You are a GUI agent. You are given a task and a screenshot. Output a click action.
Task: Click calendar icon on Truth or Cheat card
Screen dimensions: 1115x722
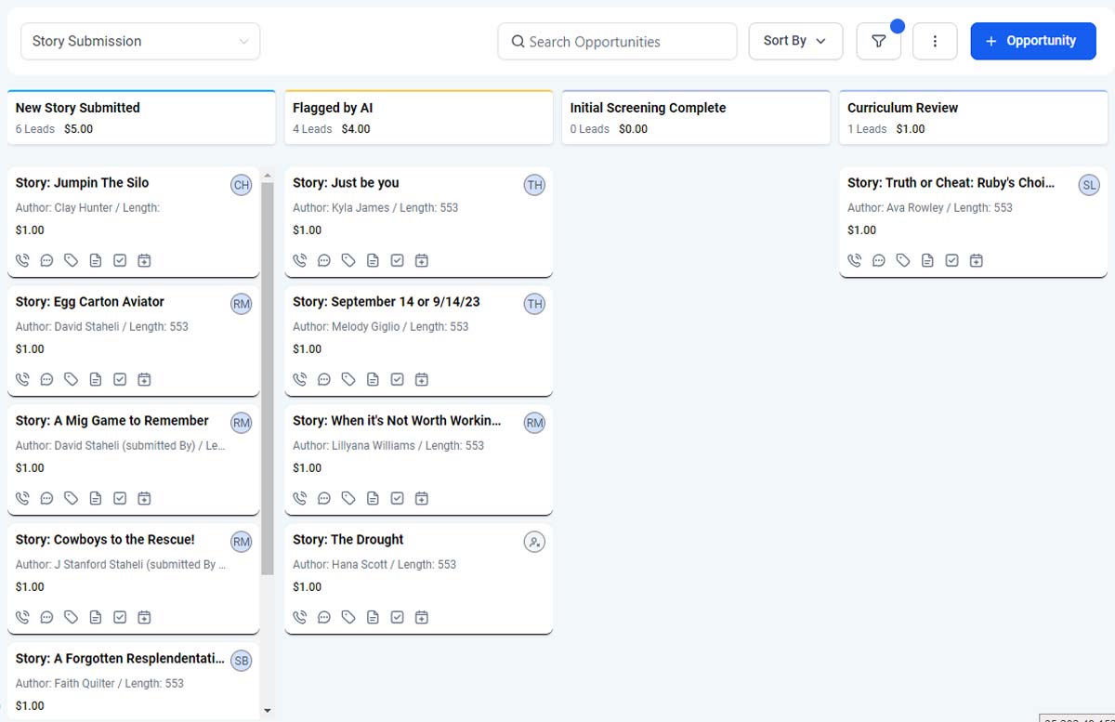pos(976,260)
